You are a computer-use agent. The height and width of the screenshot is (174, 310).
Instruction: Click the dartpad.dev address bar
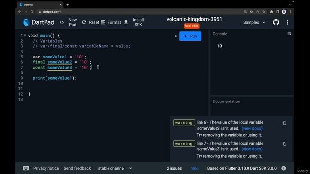[139, 12]
